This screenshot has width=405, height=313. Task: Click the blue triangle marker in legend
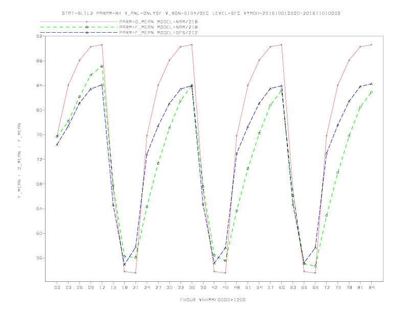pyautogui.click(x=87, y=33)
